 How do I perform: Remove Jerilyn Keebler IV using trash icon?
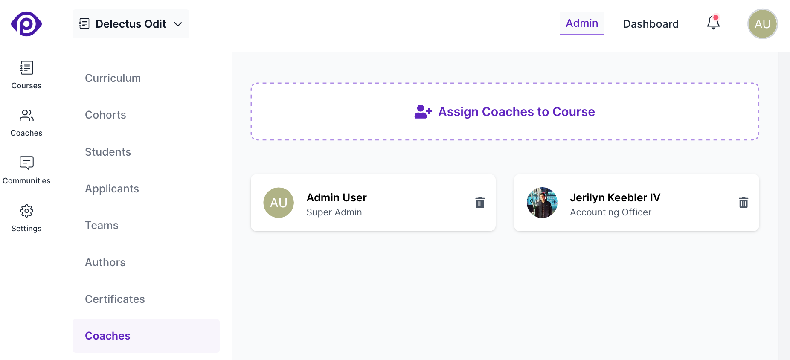pyautogui.click(x=744, y=203)
